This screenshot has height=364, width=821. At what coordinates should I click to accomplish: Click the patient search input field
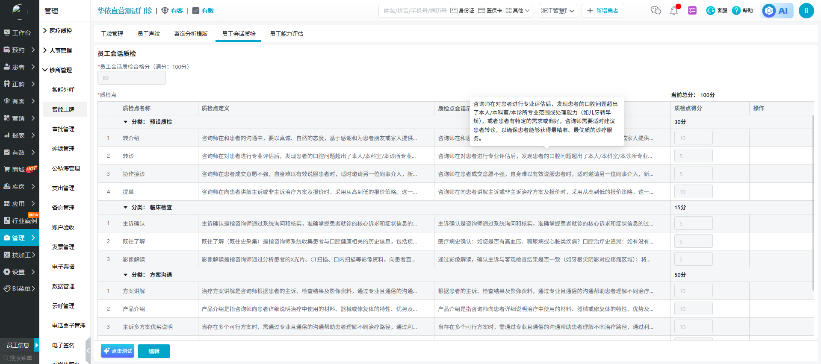coord(414,11)
